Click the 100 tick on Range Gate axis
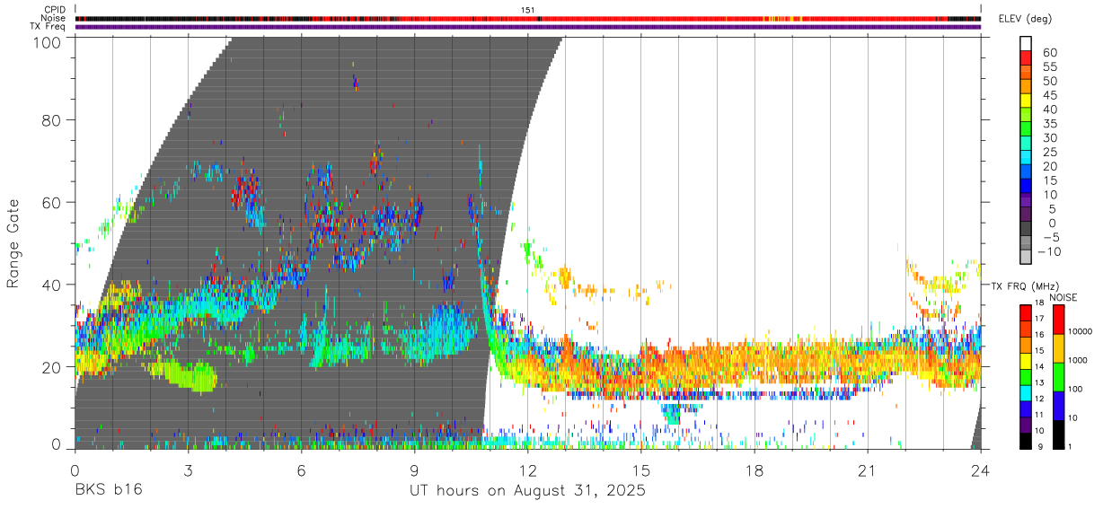This screenshot has height=509, width=1103. coord(49,42)
